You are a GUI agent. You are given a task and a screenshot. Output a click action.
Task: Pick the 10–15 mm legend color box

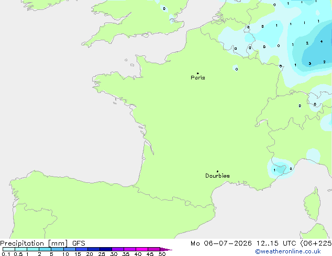[x=70, y=249]
